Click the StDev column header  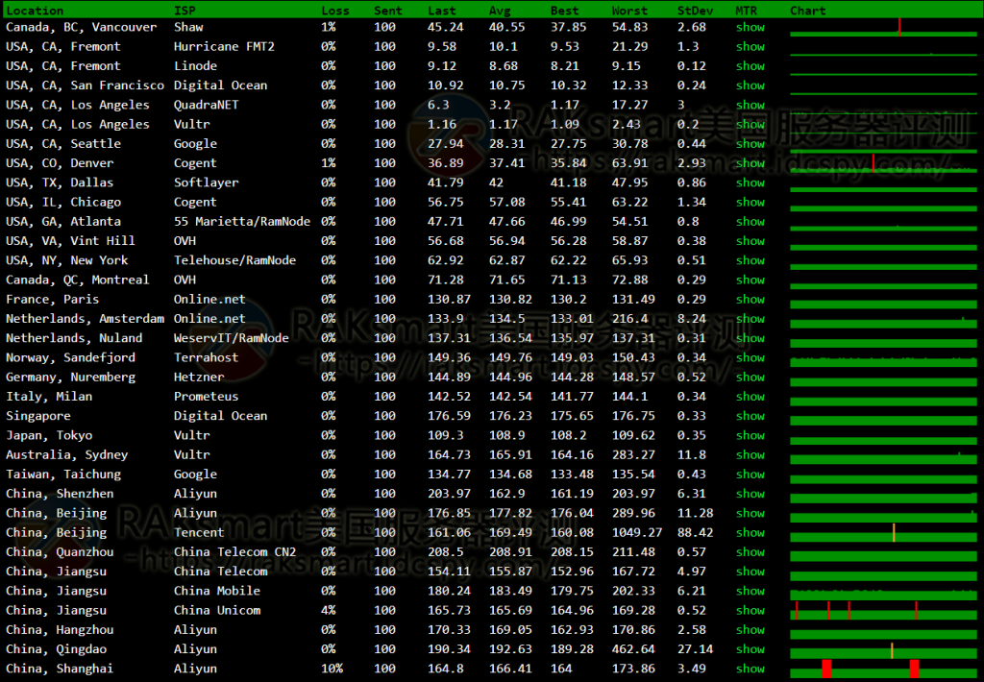coord(696,11)
